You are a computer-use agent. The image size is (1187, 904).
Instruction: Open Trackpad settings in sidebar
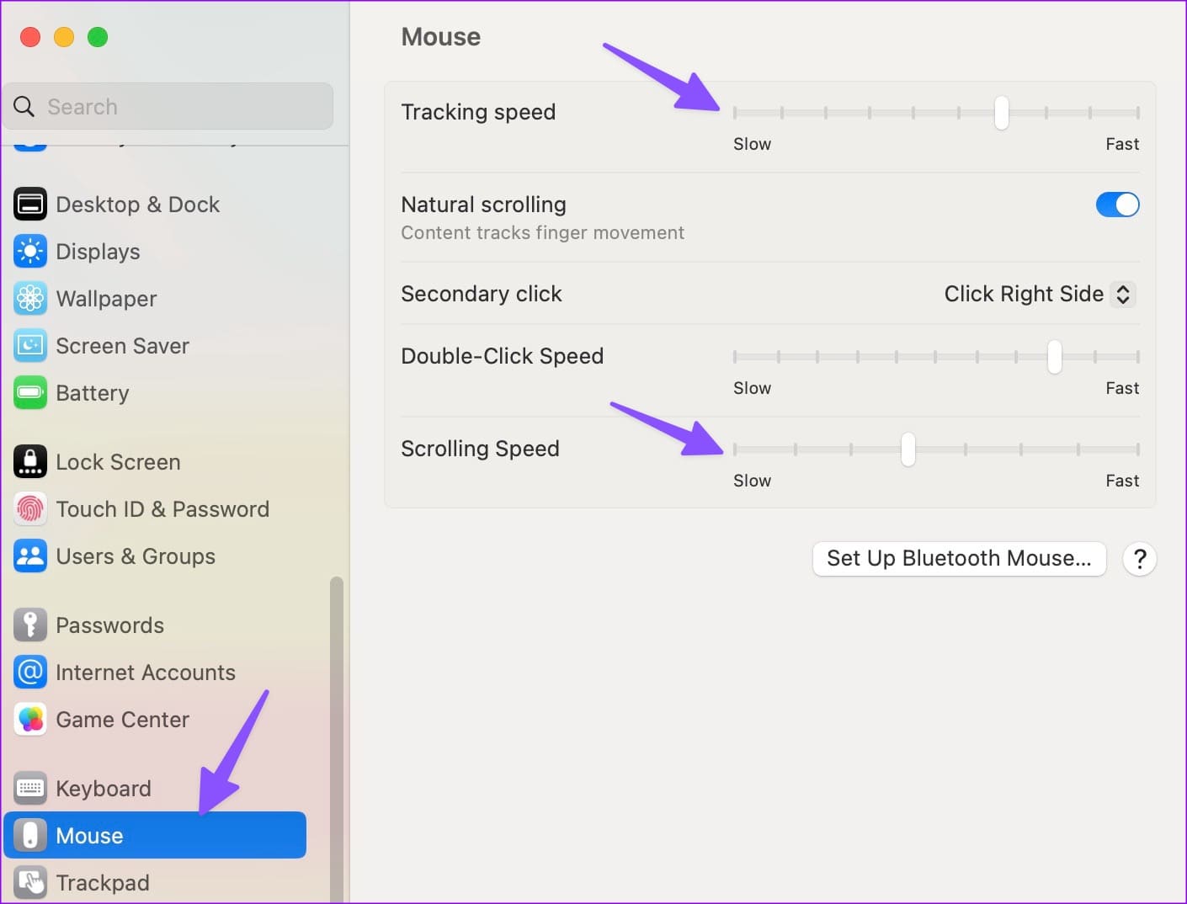click(x=102, y=883)
